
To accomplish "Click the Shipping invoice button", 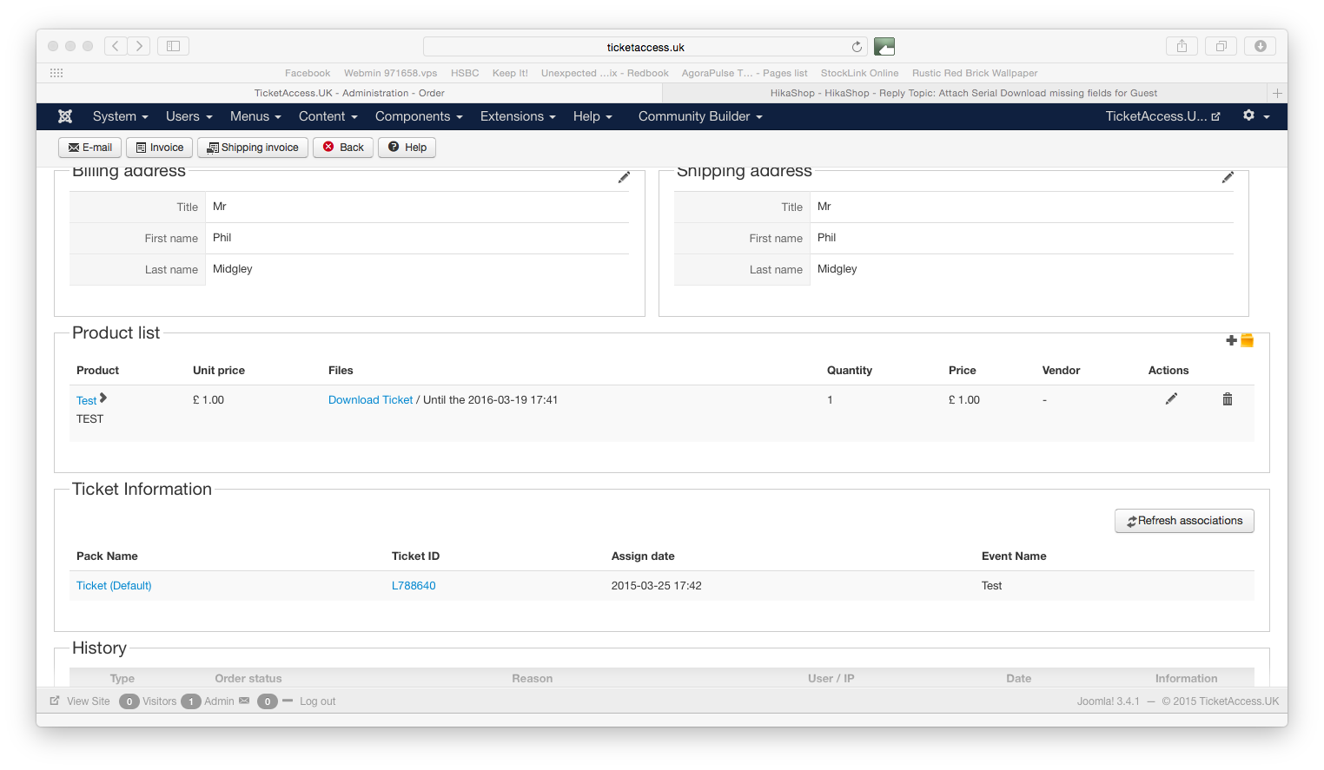I will coord(253,148).
